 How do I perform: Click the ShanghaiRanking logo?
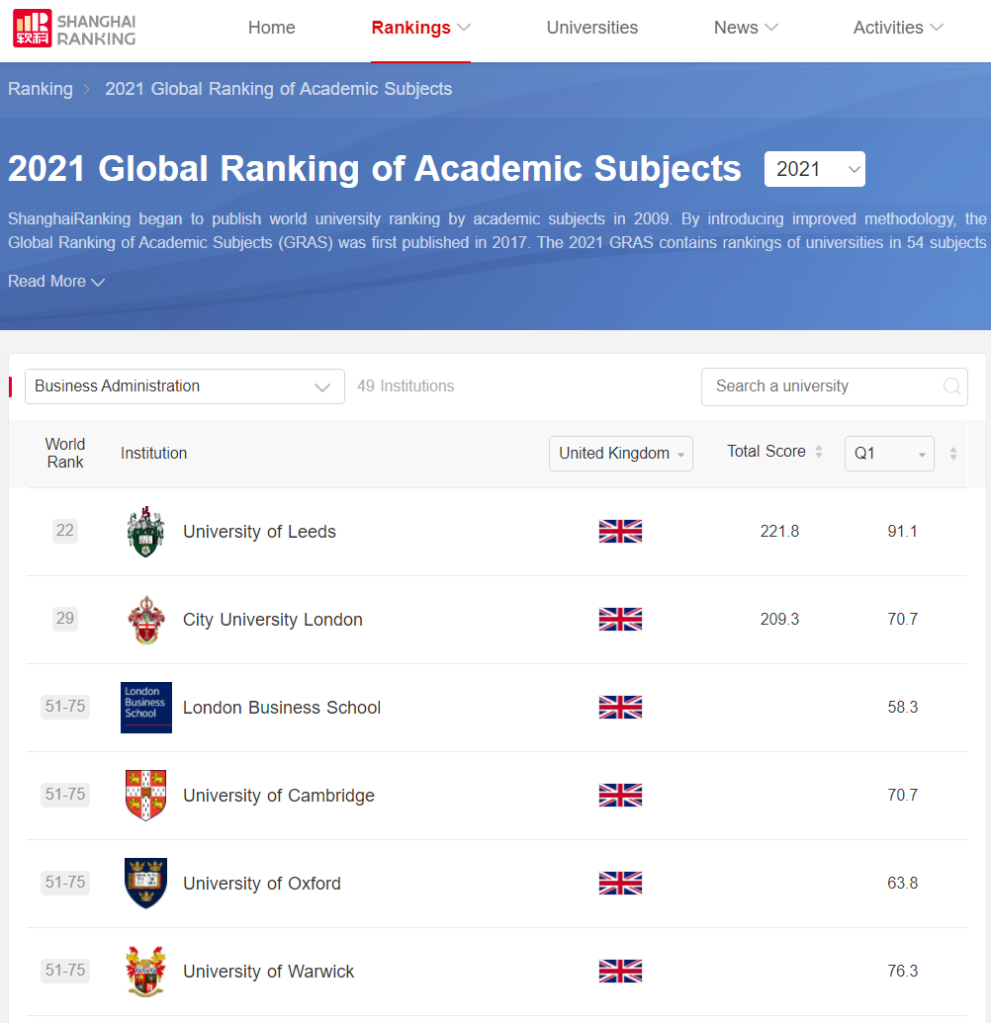(74, 28)
